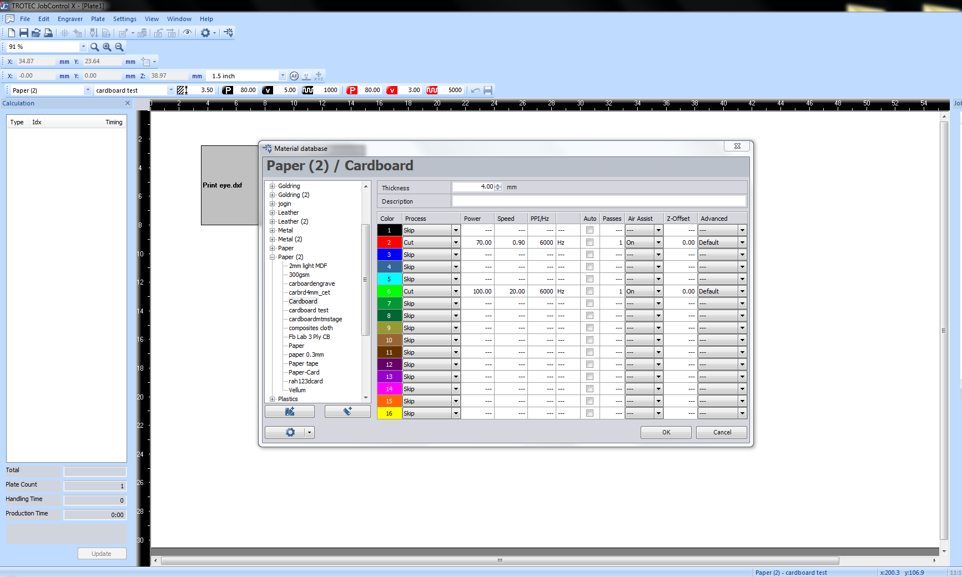Tick the Auto checkbox for color 2
Viewport: 962px width, 577px height.
(590, 242)
